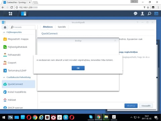This screenshot has width=161, height=121.
Task: Click pinned Chrome icon in taskbar
Action: pyautogui.click(x=35, y=117)
